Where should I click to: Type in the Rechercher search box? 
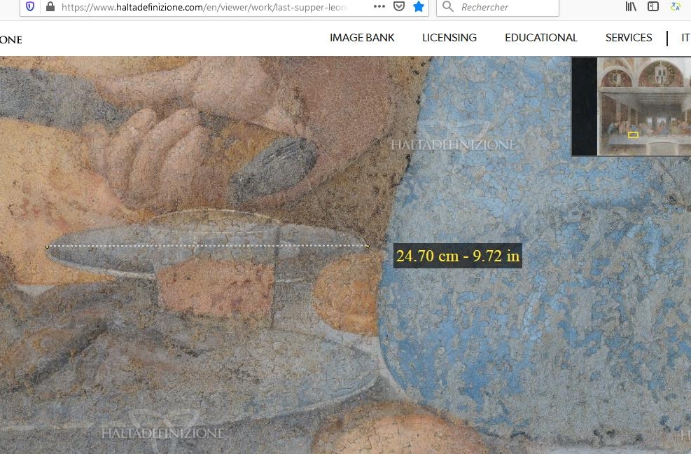coord(504,7)
